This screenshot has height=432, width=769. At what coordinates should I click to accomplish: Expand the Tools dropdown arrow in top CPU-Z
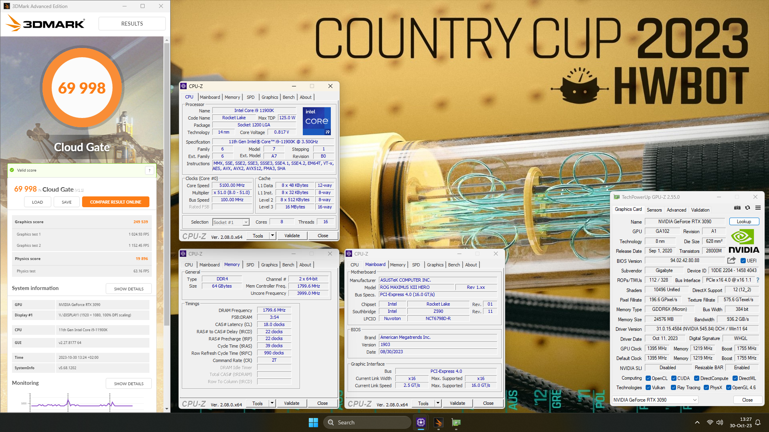pos(272,236)
